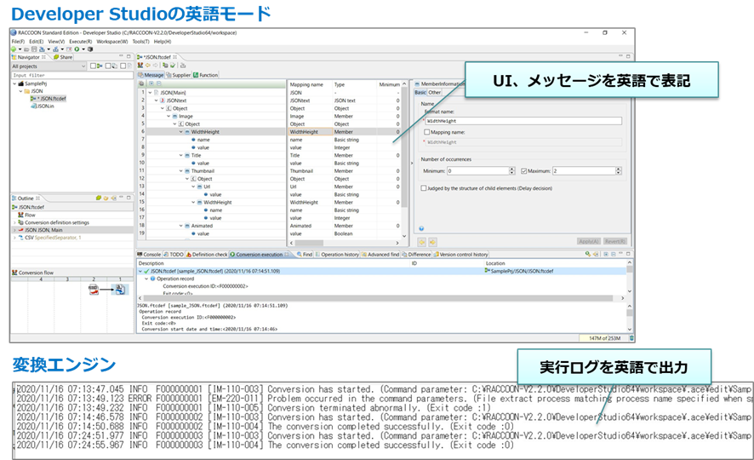Click the Apply(A) button
This screenshot has width=754, height=460.
point(589,242)
